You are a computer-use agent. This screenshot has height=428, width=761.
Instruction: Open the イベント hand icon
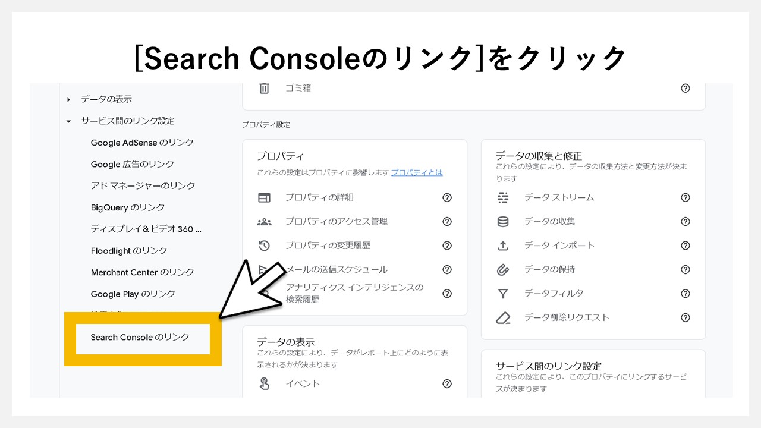264,383
